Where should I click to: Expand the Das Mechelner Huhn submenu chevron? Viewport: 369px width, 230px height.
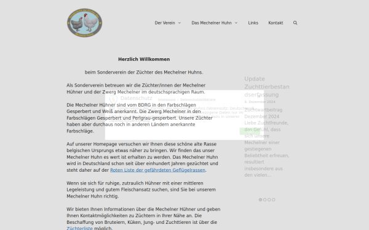click(236, 23)
